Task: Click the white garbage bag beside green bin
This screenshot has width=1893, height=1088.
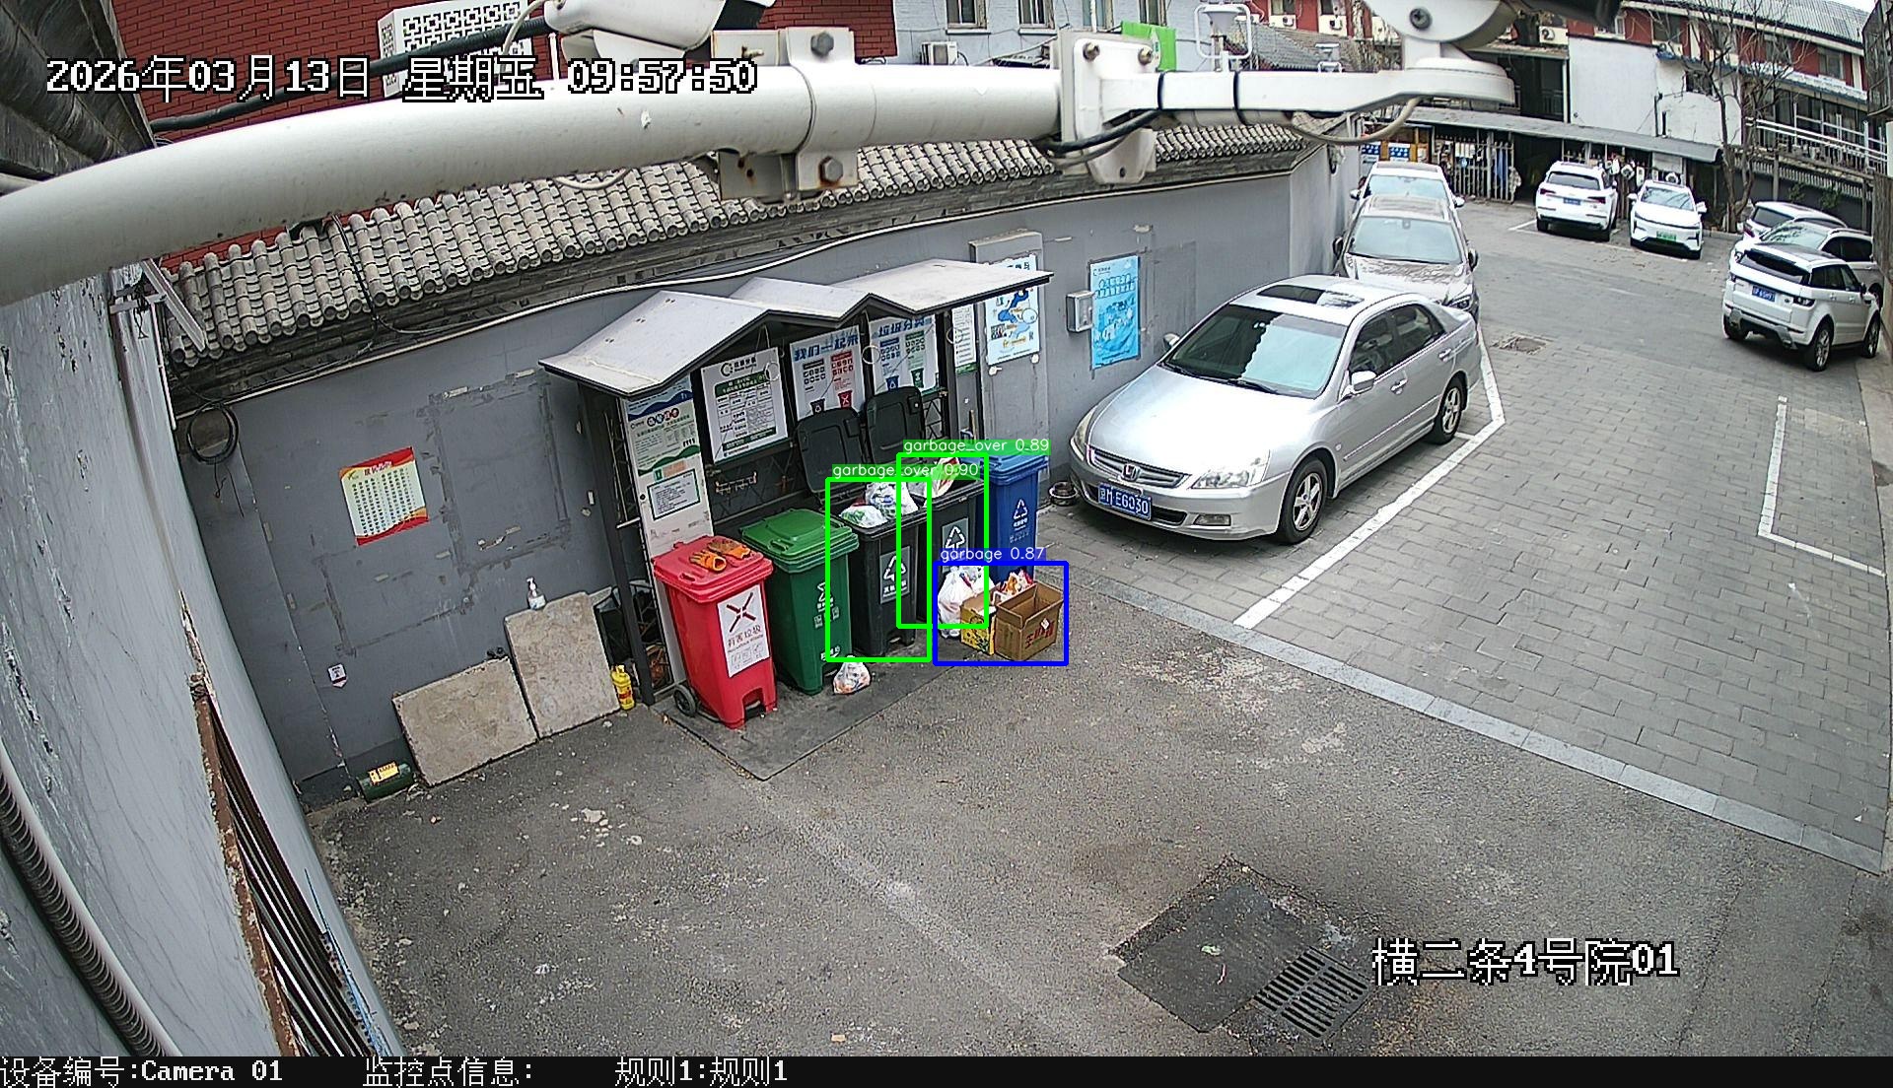Action: [851, 677]
